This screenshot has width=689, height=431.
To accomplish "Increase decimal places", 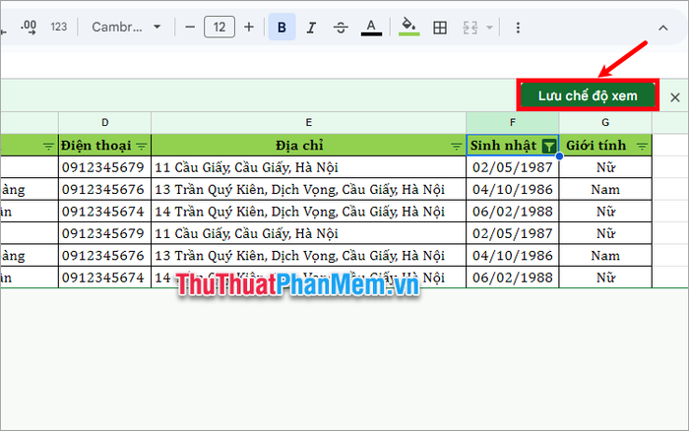I will click(29, 28).
